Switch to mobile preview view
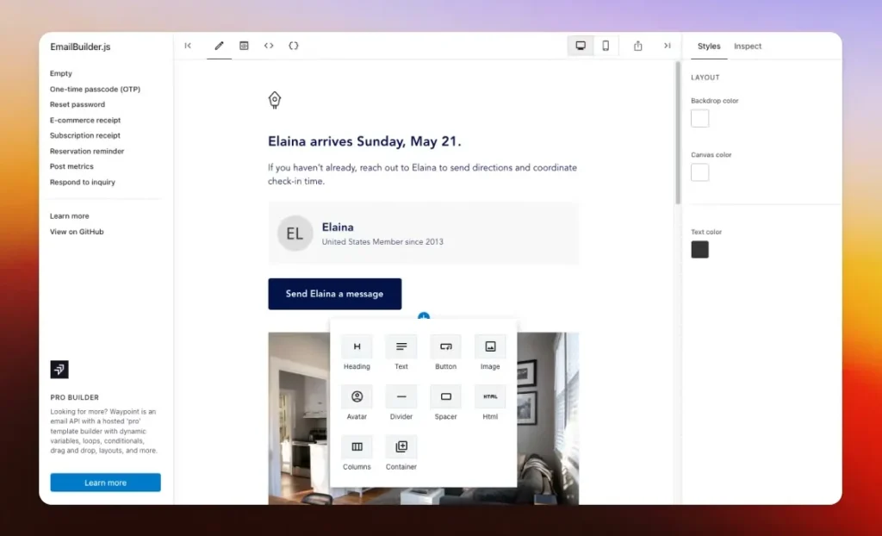The width and height of the screenshot is (882, 536). click(x=606, y=46)
